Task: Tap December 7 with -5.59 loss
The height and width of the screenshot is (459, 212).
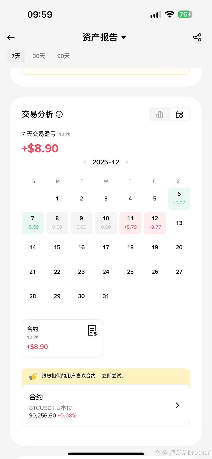Action: click(33, 223)
